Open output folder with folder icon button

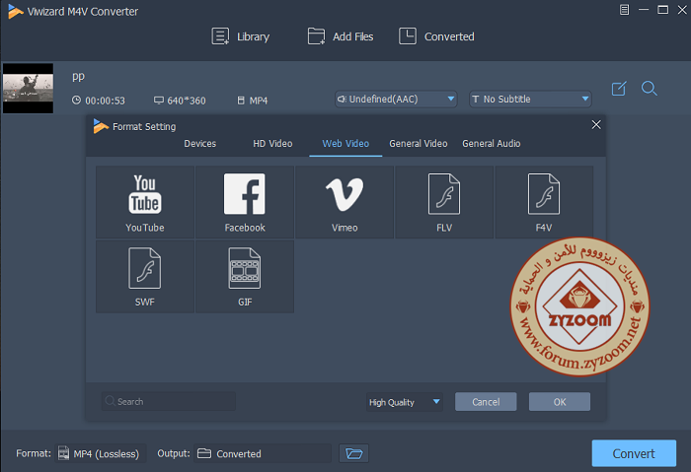(353, 453)
